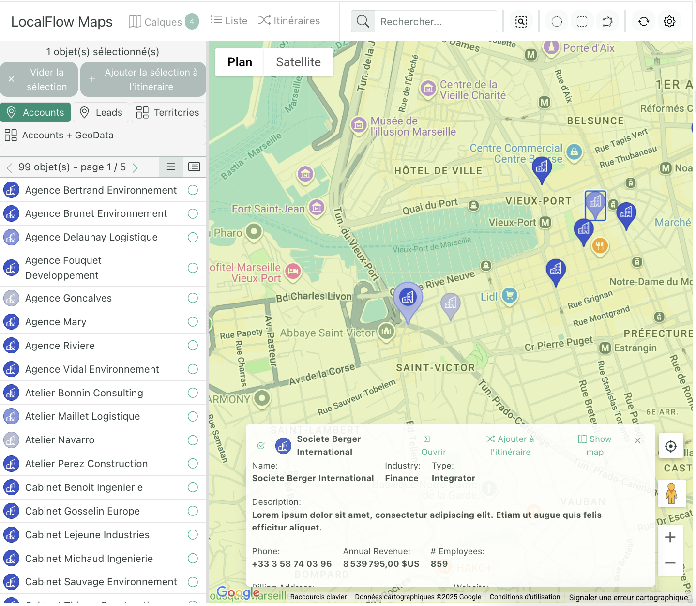Image resolution: width=696 pixels, height=606 pixels.
Task: Check the Atelier Navarro selection circle
Action: pos(193,440)
